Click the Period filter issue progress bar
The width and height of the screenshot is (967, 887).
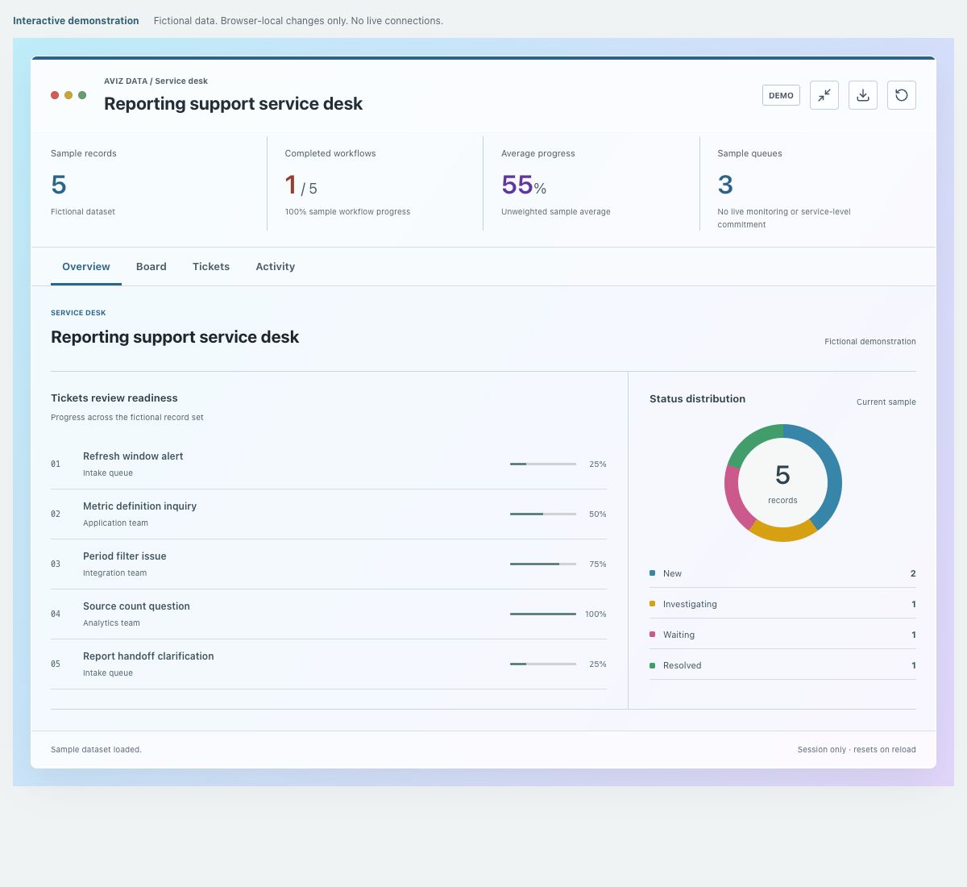tap(543, 564)
